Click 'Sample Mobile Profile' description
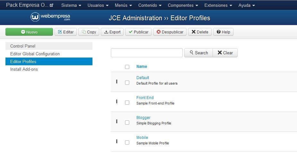This screenshot has width=297, height=164. (153, 143)
